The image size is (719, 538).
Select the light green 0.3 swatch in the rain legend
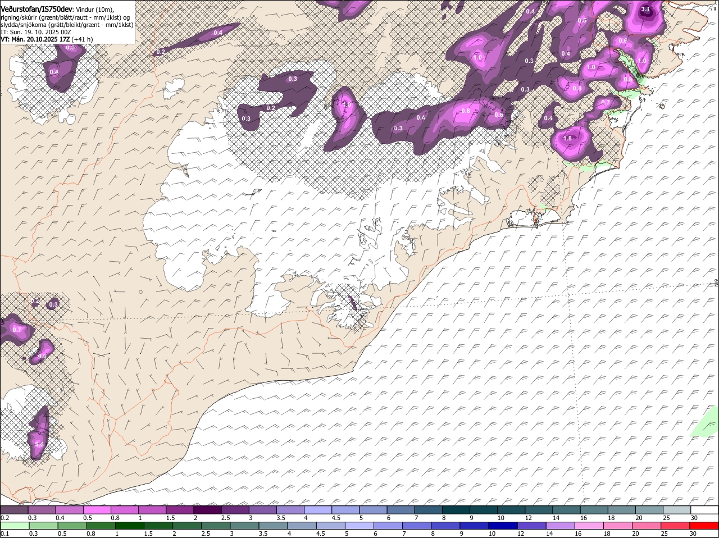(43, 526)
